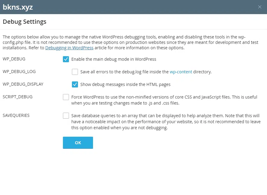267x195 pixels.
Task: Click the 'Force WordPress to use non-minified' description
Action: (164, 100)
